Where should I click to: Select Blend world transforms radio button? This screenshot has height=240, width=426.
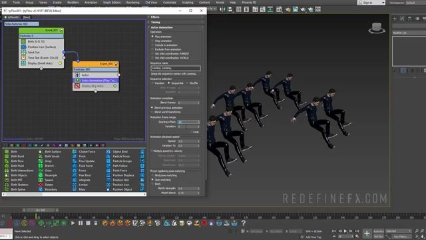click(152, 112)
